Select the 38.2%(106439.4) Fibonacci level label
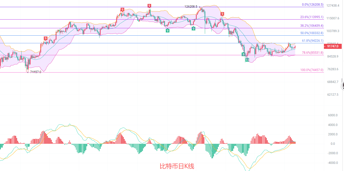The height and width of the screenshot is (171, 344). pos(311,26)
